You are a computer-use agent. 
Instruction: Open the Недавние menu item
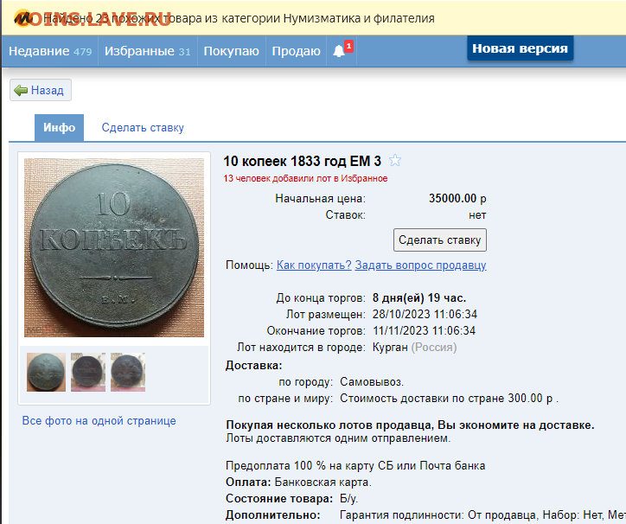(50, 51)
